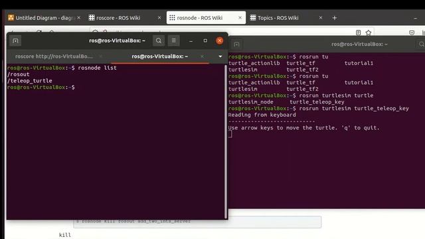Close front terminal with orange X button

pyautogui.click(x=220, y=40)
